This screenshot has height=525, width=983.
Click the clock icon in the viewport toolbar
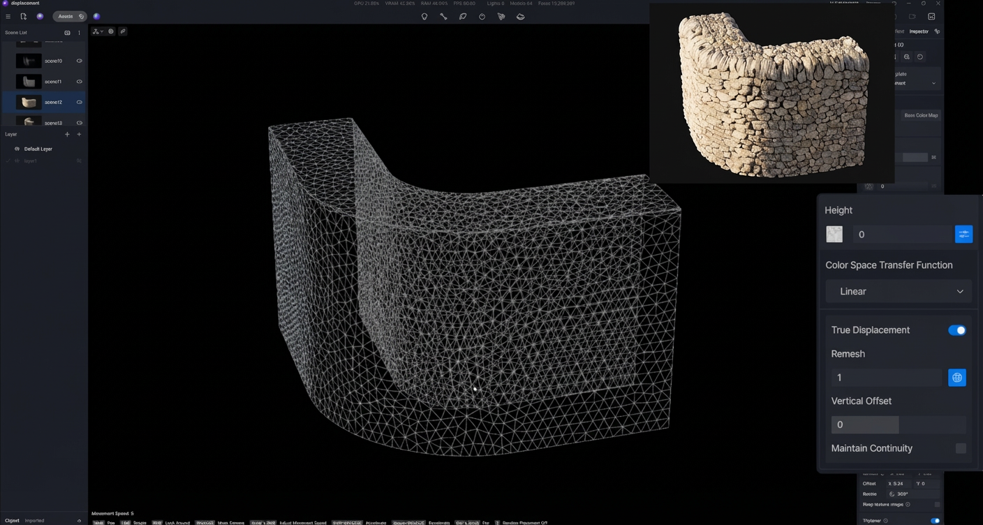click(x=482, y=16)
